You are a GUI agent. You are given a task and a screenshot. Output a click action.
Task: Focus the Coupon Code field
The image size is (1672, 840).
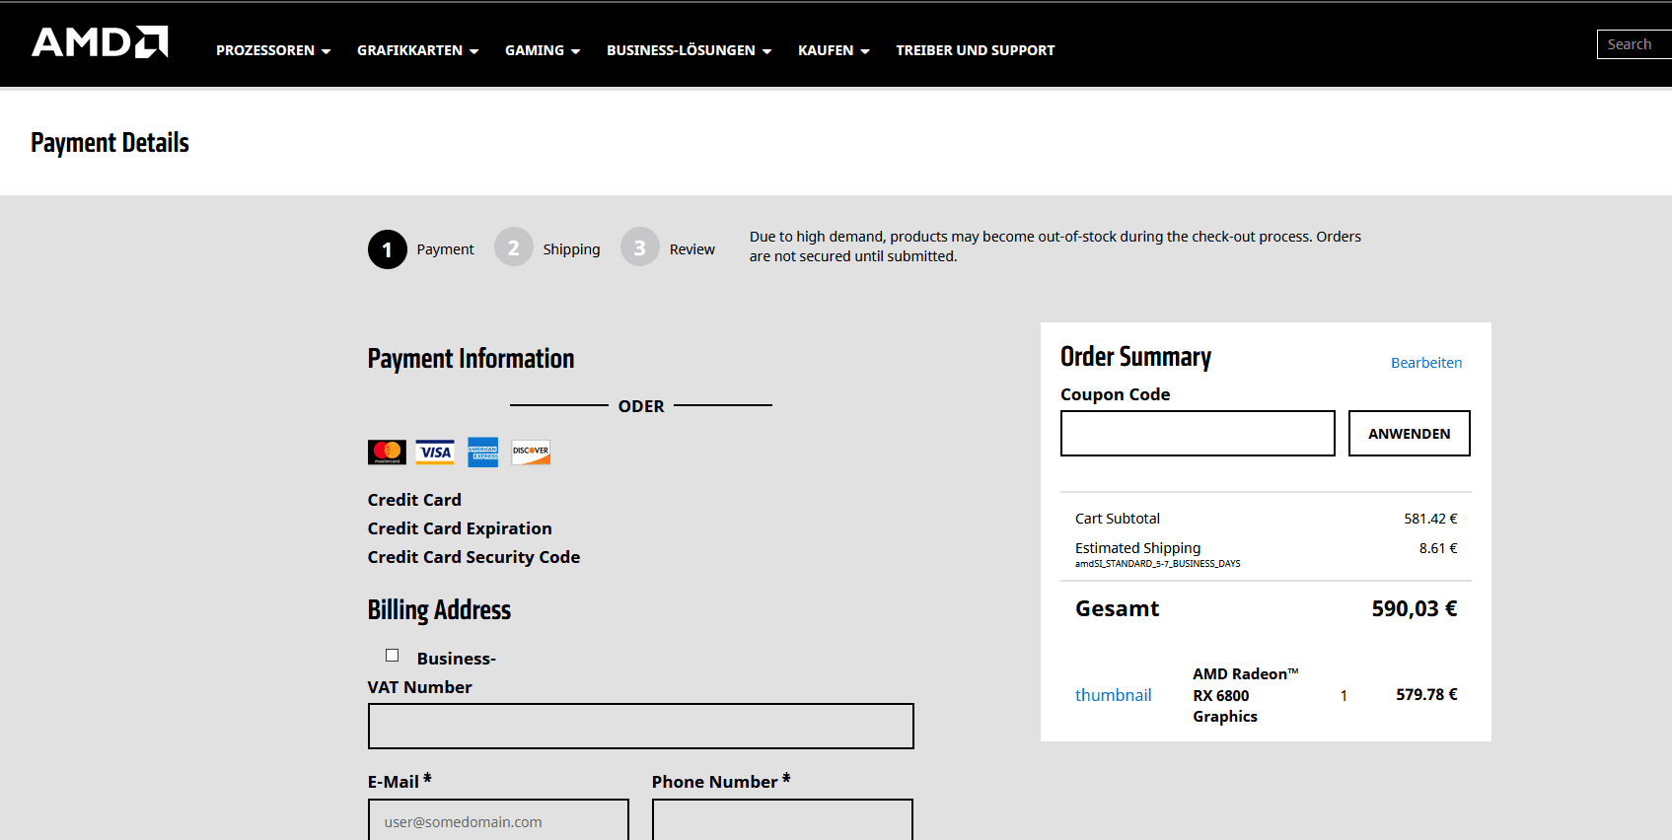click(x=1198, y=434)
